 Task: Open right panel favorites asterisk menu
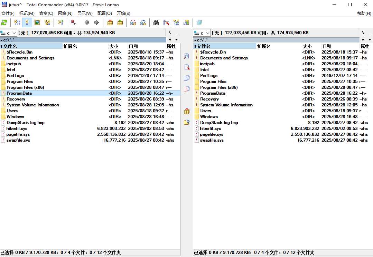coord(363,39)
